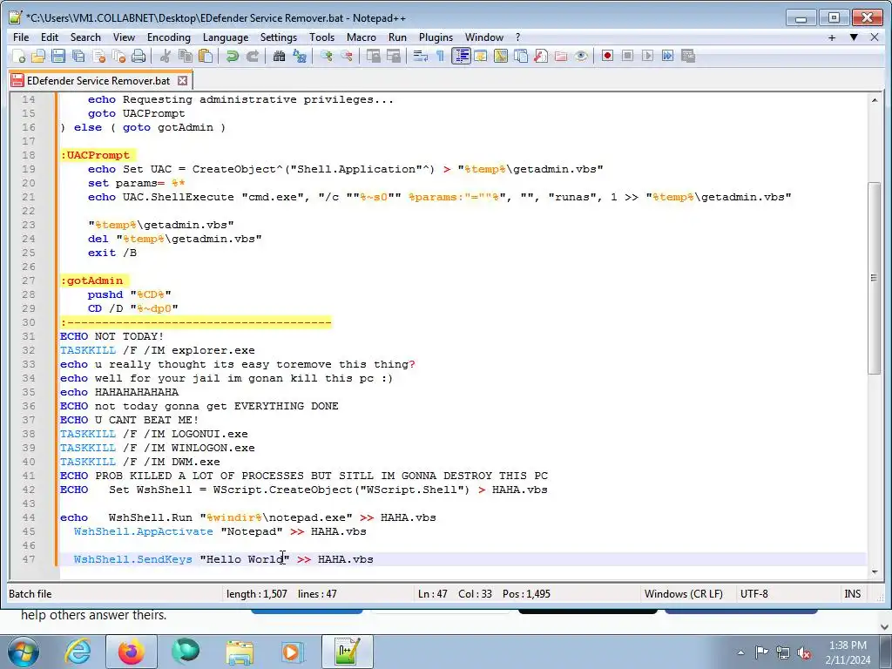Switch to Firefox in taskbar
Image resolution: width=892 pixels, height=669 pixels.
tap(132, 652)
